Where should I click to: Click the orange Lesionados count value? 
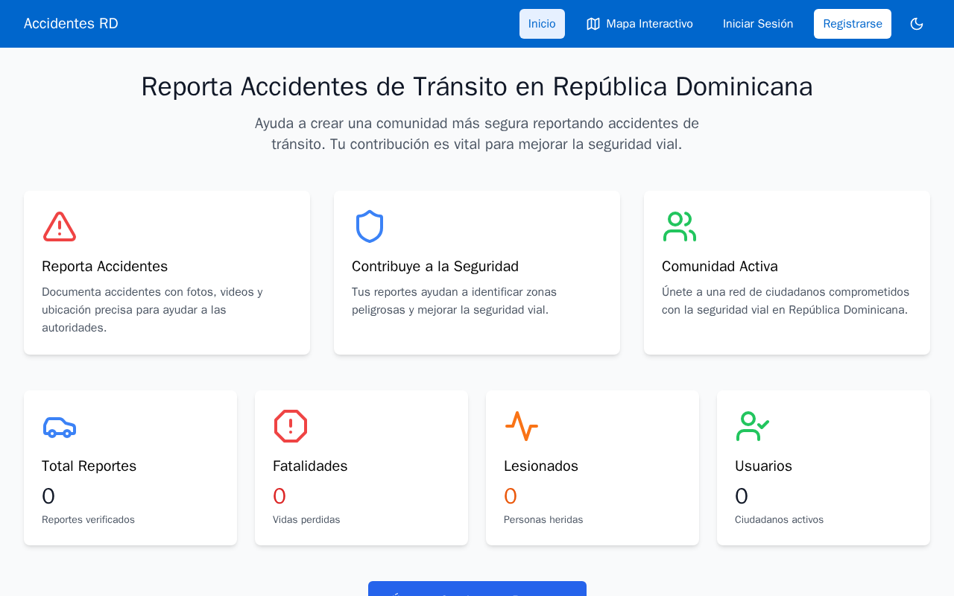[511, 496]
